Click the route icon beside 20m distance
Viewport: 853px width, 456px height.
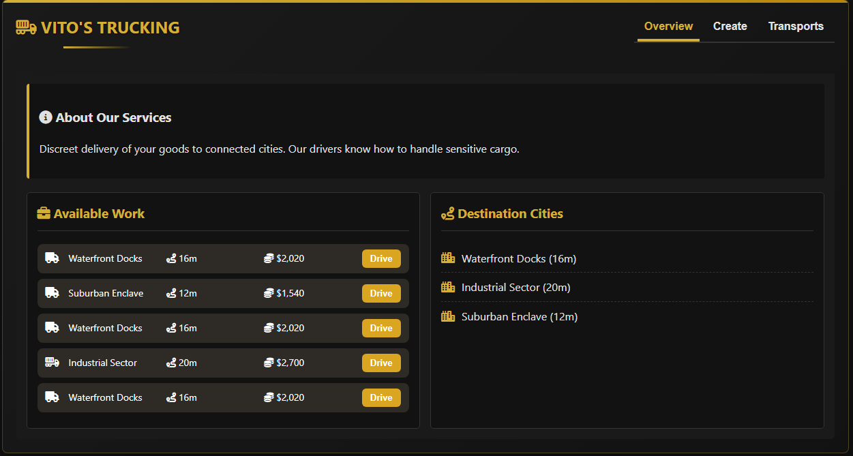[x=171, y=363]
